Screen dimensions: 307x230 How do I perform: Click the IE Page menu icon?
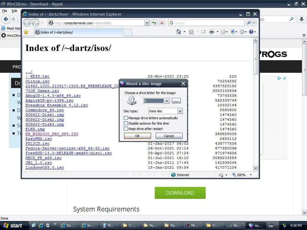click(223, 32)
